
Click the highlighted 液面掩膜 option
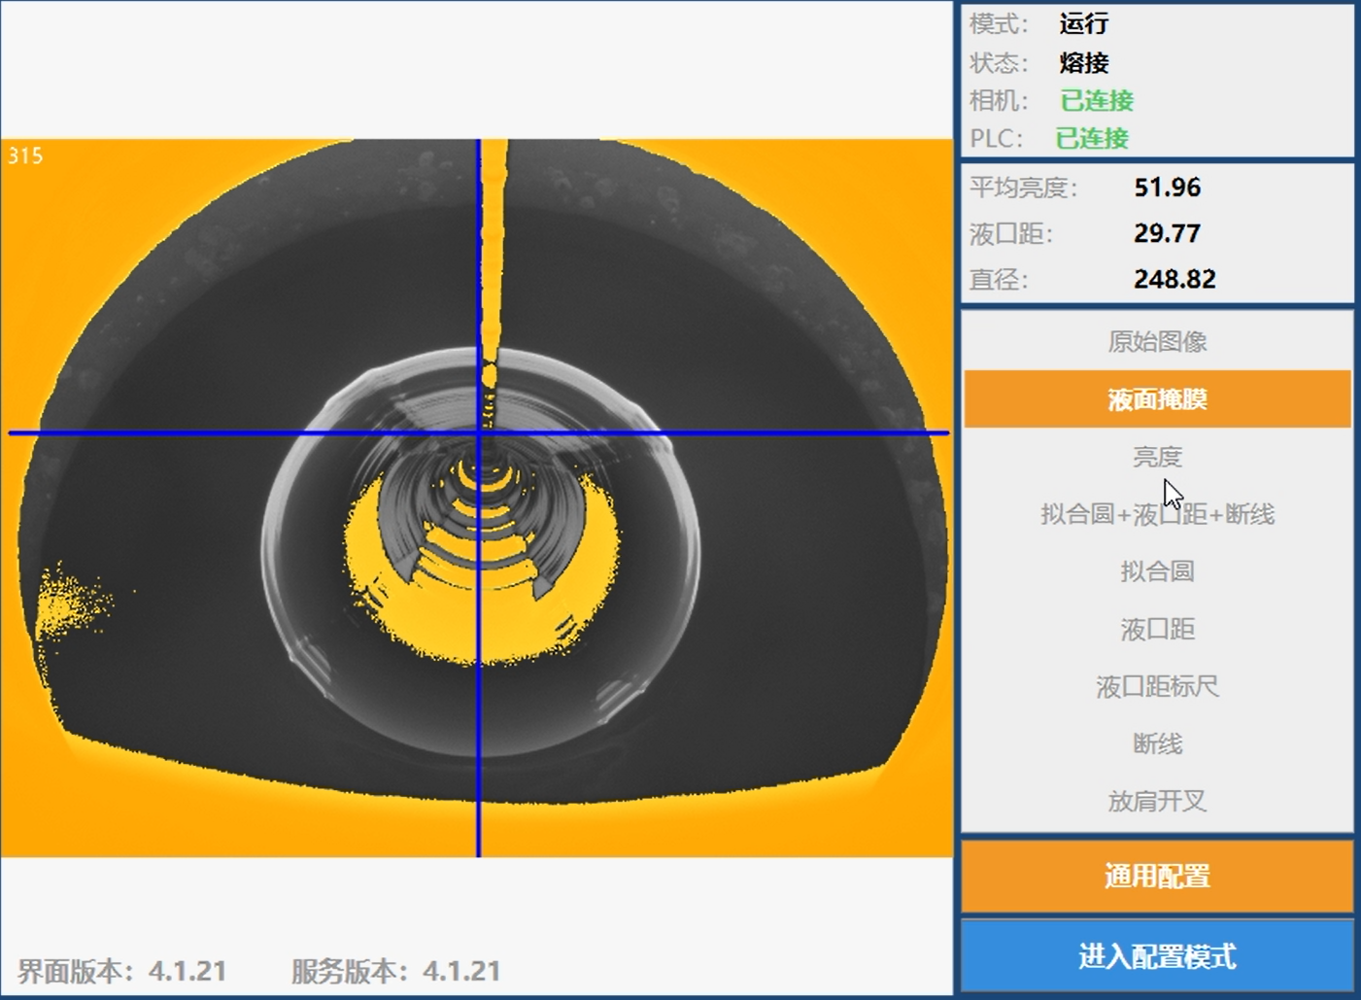coord(1156,399)
